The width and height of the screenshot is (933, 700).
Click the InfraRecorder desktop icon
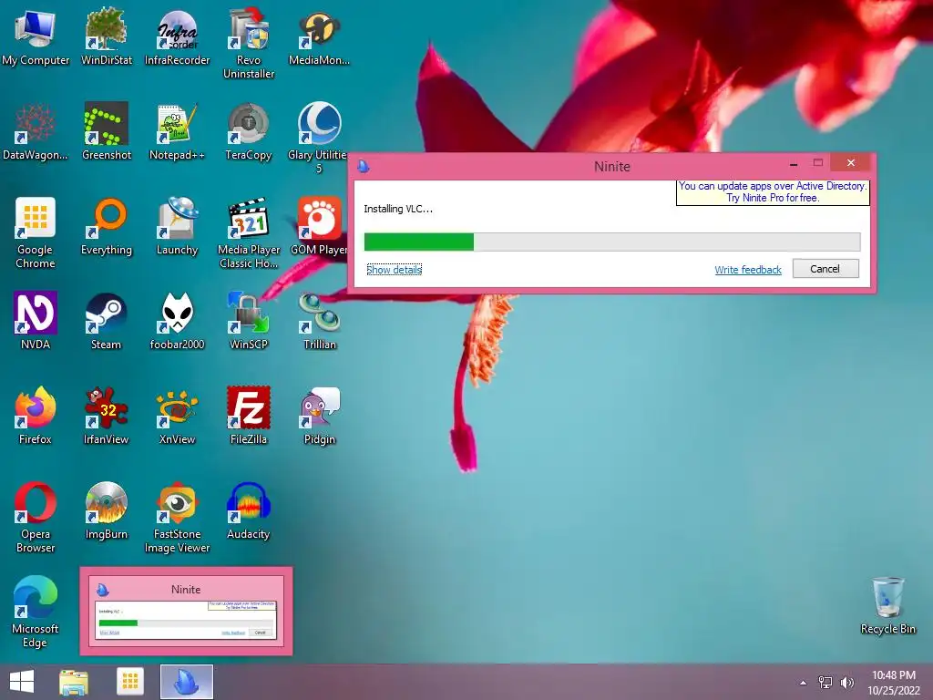178,38
